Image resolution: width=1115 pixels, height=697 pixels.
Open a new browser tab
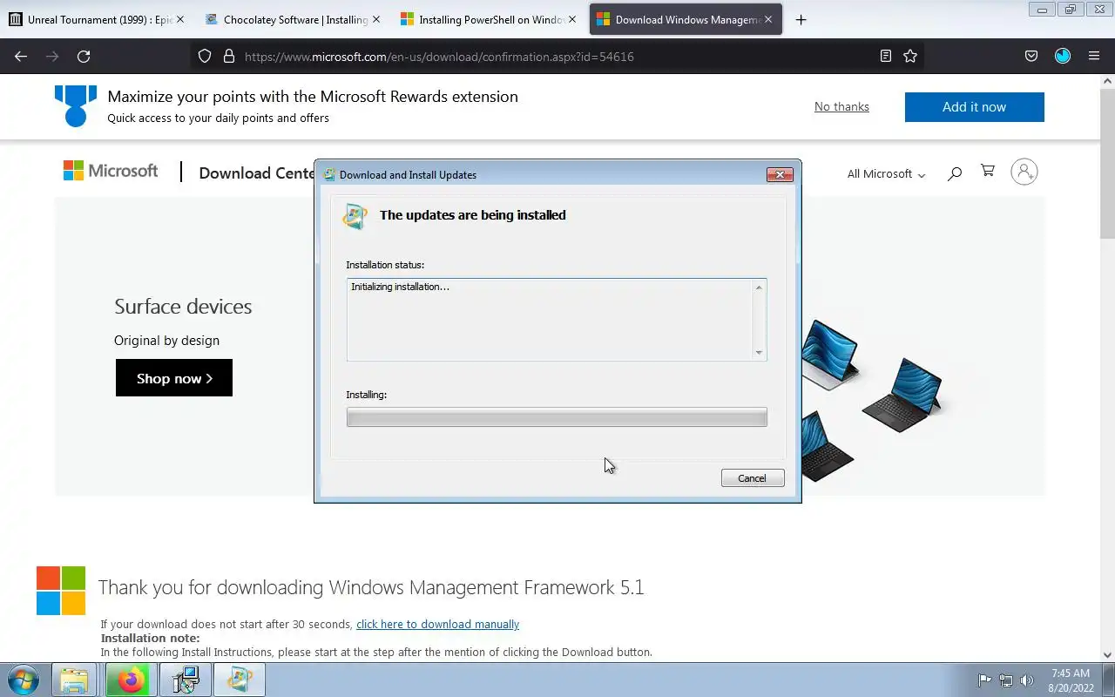coord(801,19)
